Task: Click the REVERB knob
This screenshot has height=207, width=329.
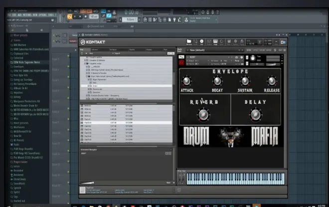Action: pyautogui.click(x=203, y=115)
